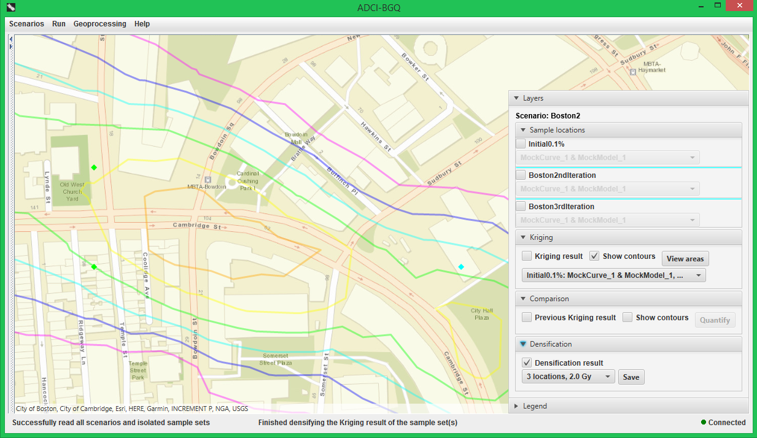757x438 pixels.
Task: Select green sample point near Old West Church
Action: (x=94, y=167)
